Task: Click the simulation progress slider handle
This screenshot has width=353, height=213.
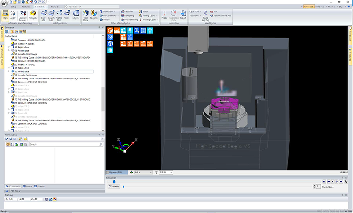Action: pos(114,182)
